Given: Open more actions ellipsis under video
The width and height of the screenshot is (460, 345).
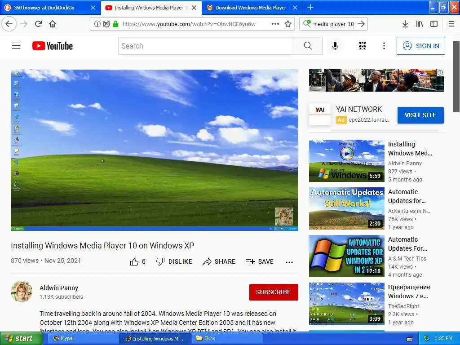Looking at the screenshot, I should (289, 262).
